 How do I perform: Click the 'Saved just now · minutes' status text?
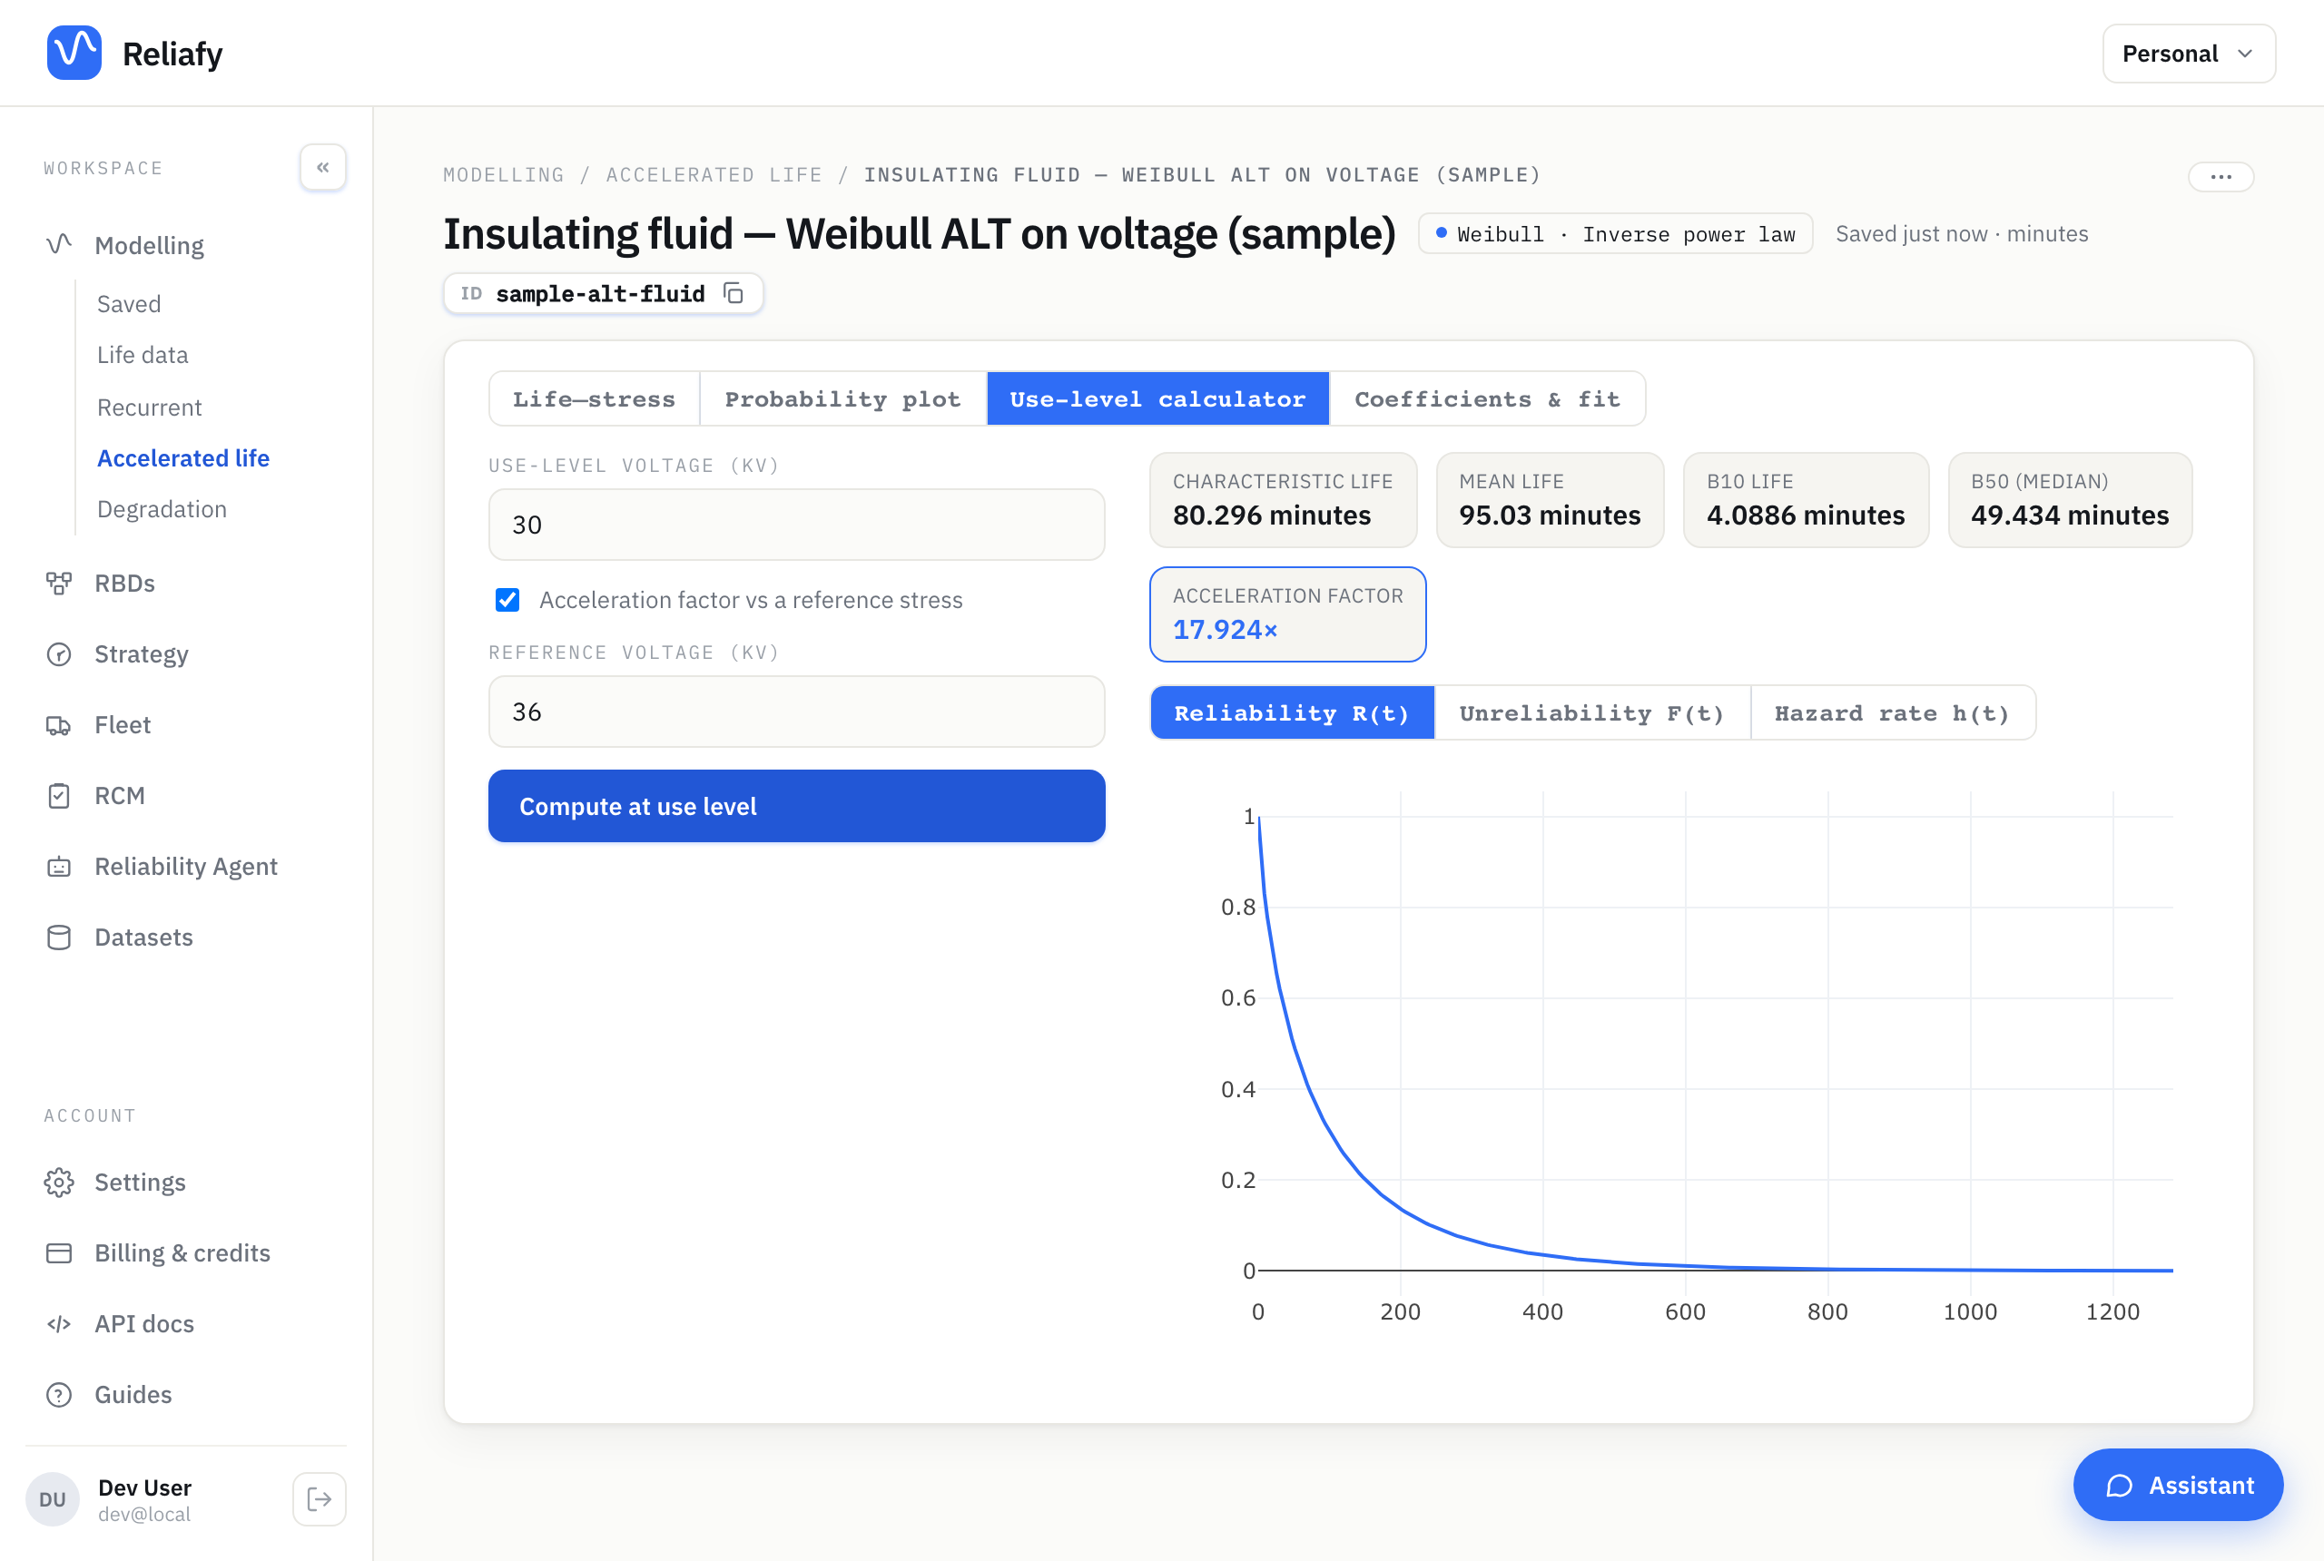(1962, 234)
